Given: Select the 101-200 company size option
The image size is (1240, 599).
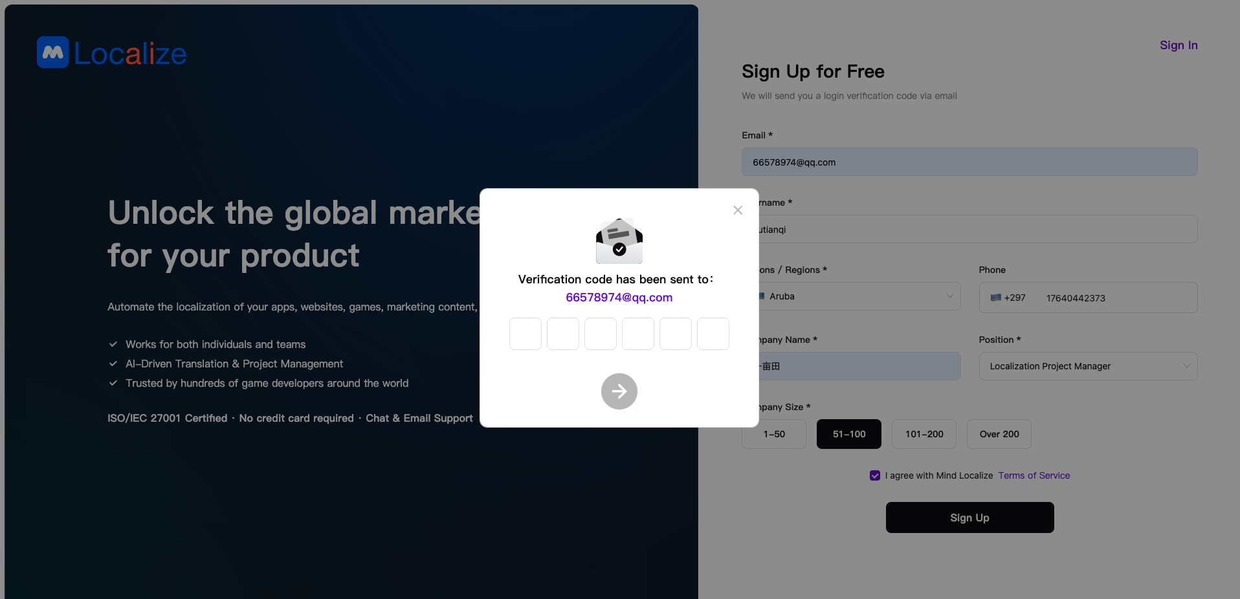Looking at the screenshot, I should [924, 434].
